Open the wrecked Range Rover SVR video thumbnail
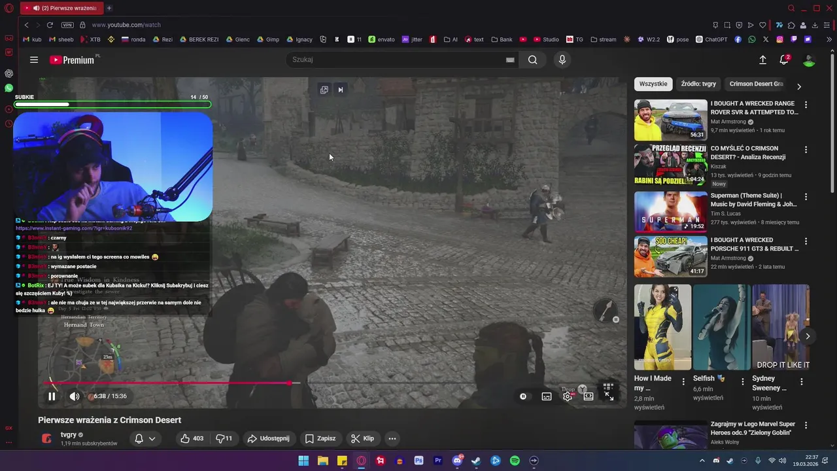 [x=670, y=120]
